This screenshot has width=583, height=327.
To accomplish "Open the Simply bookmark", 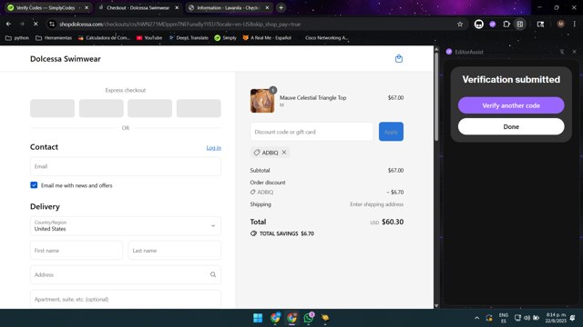I will (x=225, y=38).
